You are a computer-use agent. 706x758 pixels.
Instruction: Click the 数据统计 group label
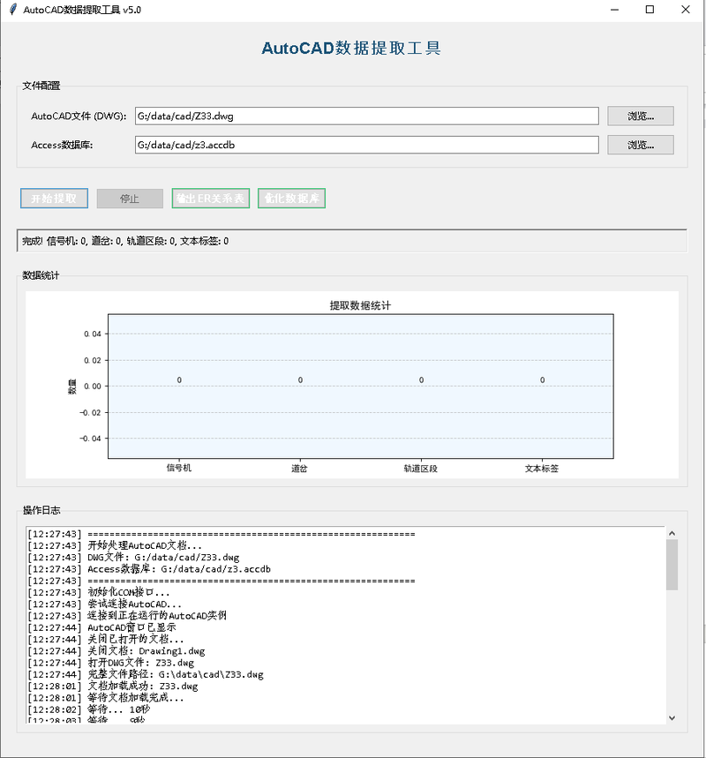coord(41,275)
